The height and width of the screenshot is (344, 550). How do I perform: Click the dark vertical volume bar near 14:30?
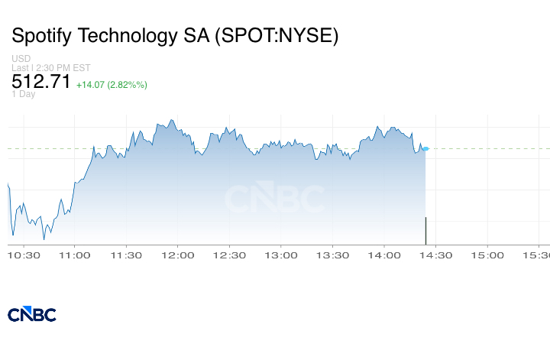[x=425, y=231]
